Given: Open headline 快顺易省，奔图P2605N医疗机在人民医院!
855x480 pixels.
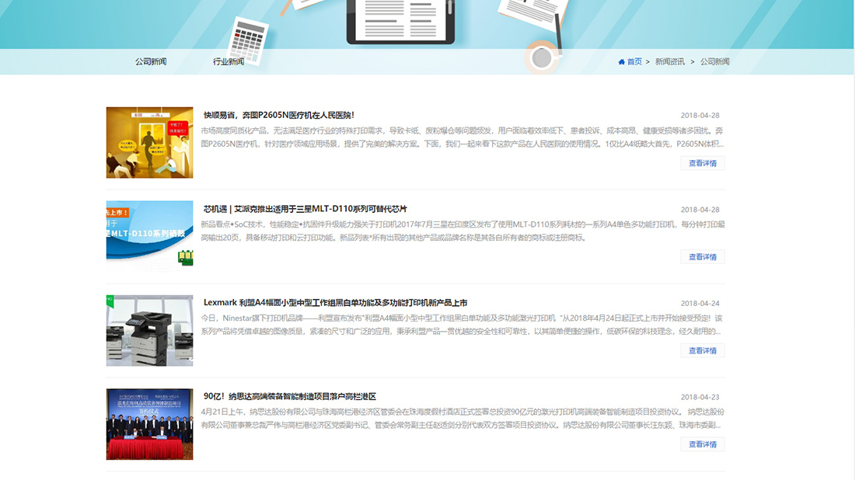Looking at the screenshot, I should tap(278, 115).
